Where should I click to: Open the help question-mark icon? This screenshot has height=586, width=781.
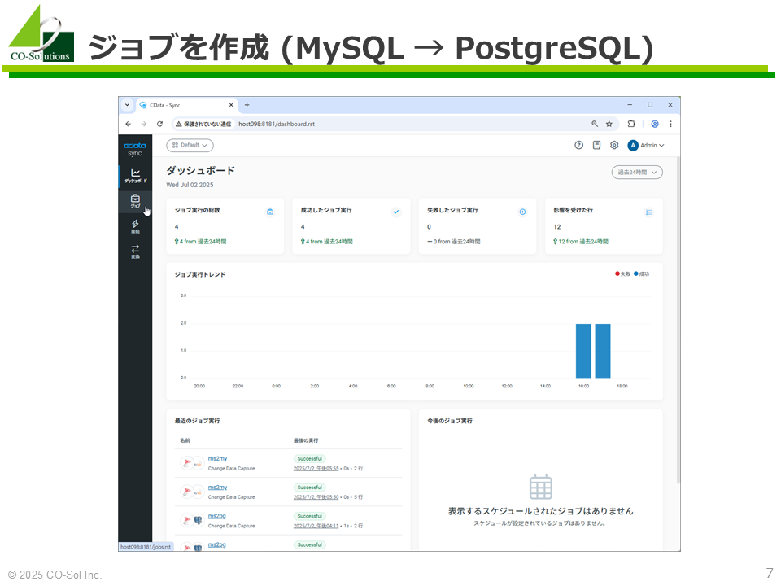(578, 145)
